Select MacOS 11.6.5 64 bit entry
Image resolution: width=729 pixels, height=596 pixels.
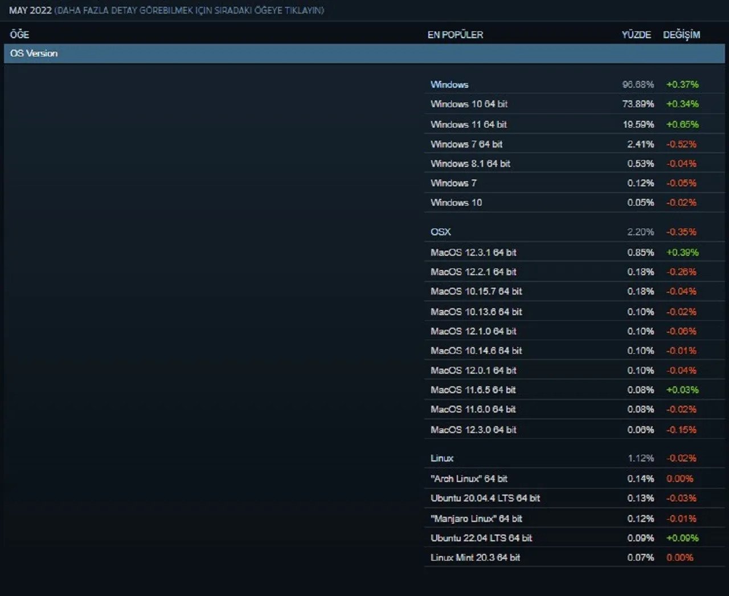574,390
